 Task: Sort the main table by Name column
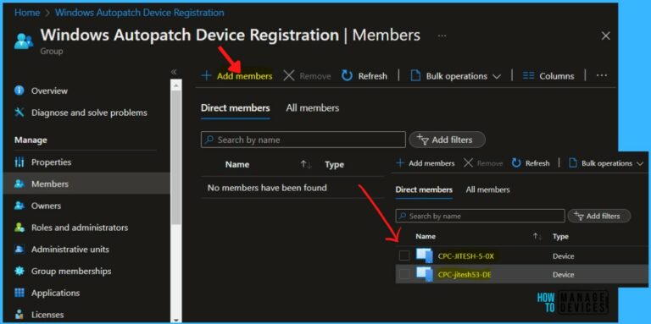click(237, 164)
